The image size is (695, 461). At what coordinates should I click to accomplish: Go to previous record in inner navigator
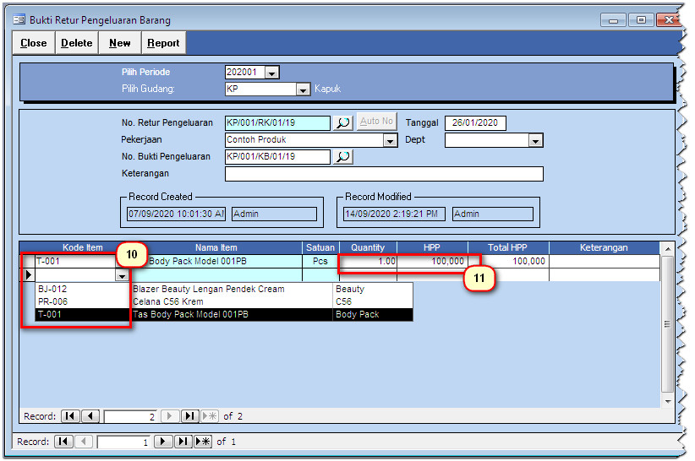pyautogui.click(x=90, y=416)
